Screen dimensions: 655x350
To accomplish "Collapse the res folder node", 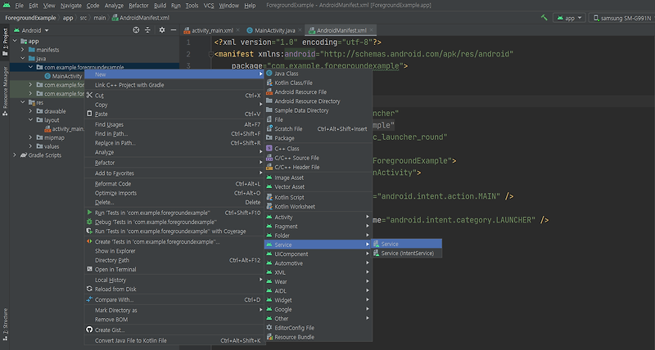I will pyautogui.click(x=23, y=102).
